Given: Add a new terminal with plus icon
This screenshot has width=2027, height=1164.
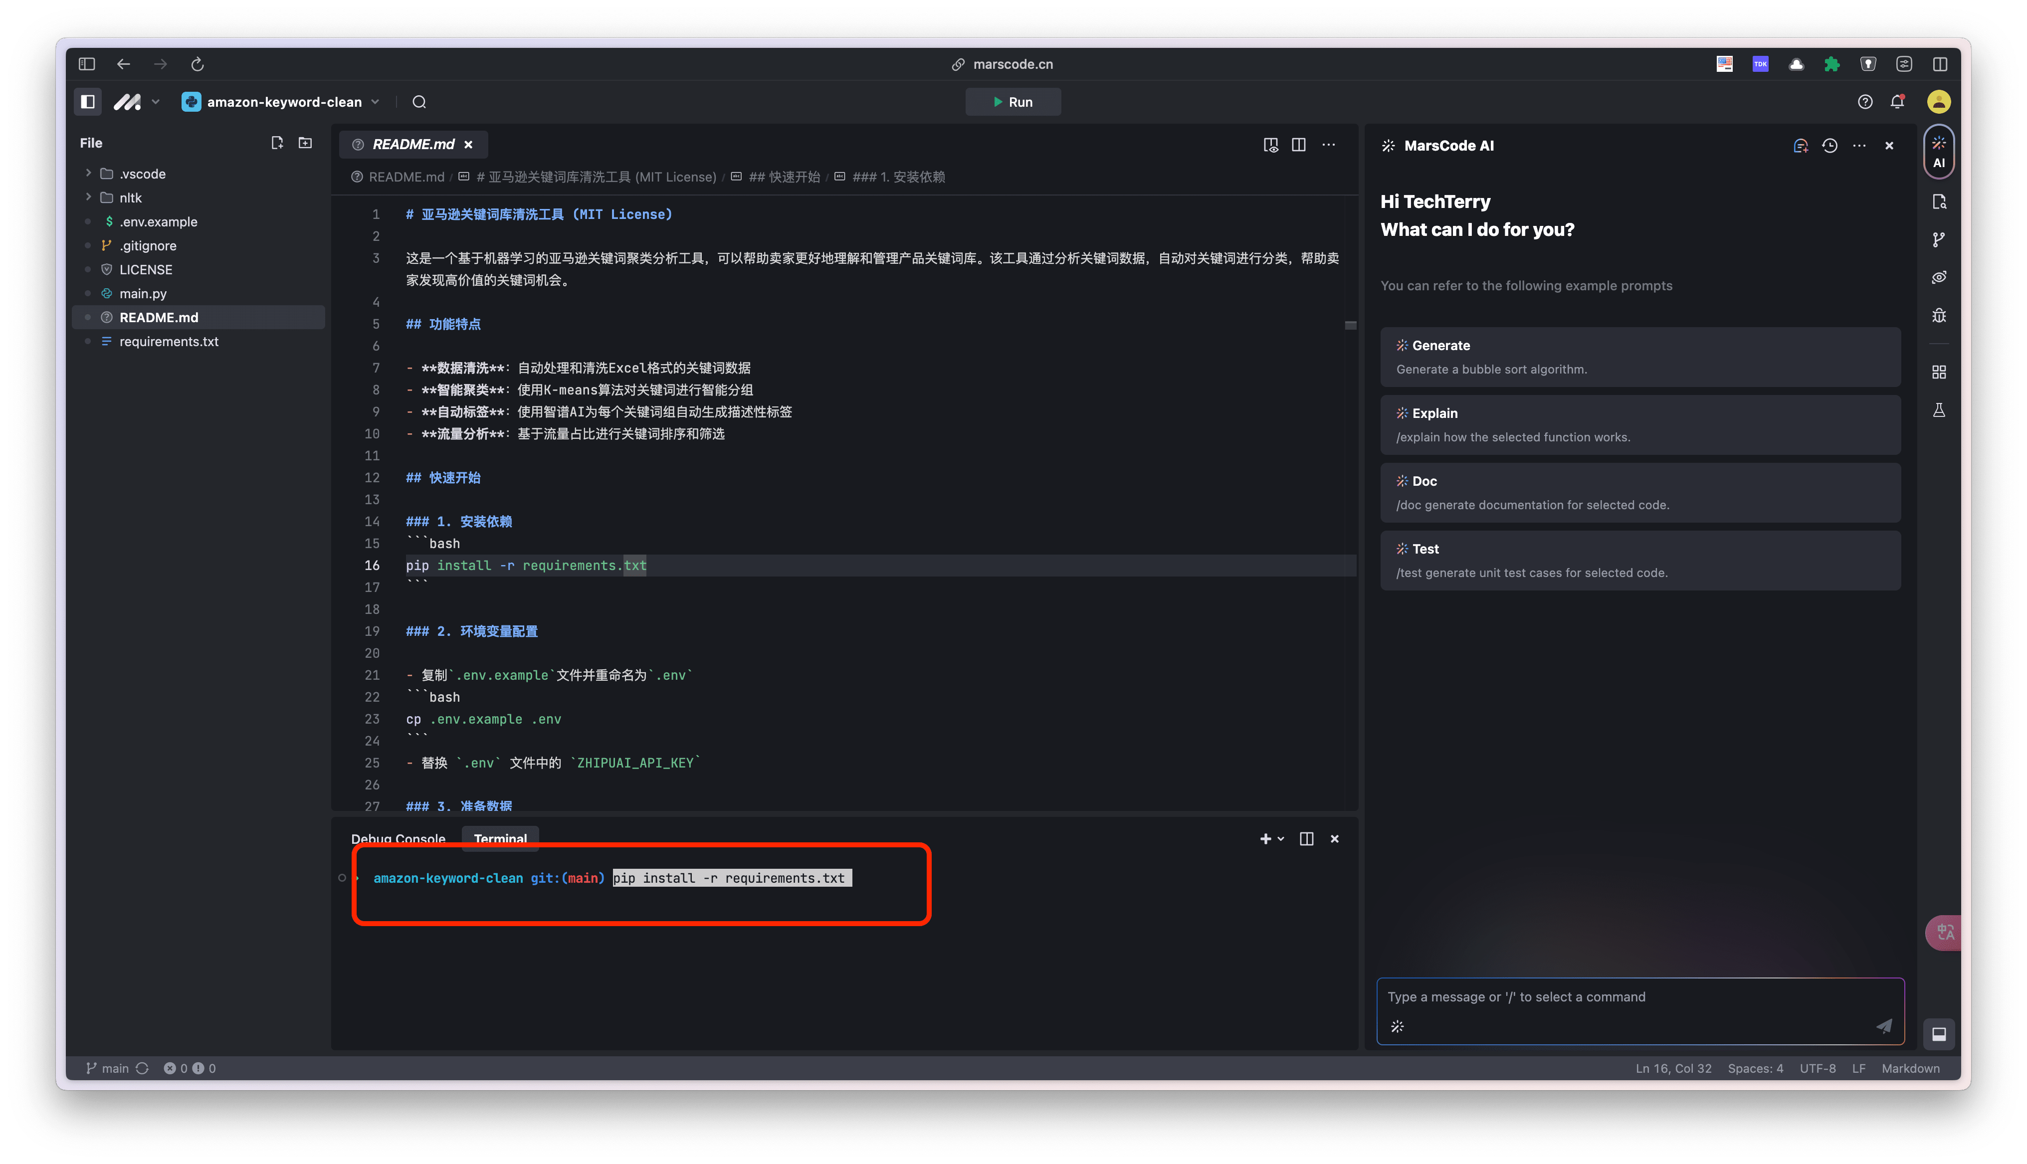Looking at the screenshot, I should click(x=1265, y=839).
